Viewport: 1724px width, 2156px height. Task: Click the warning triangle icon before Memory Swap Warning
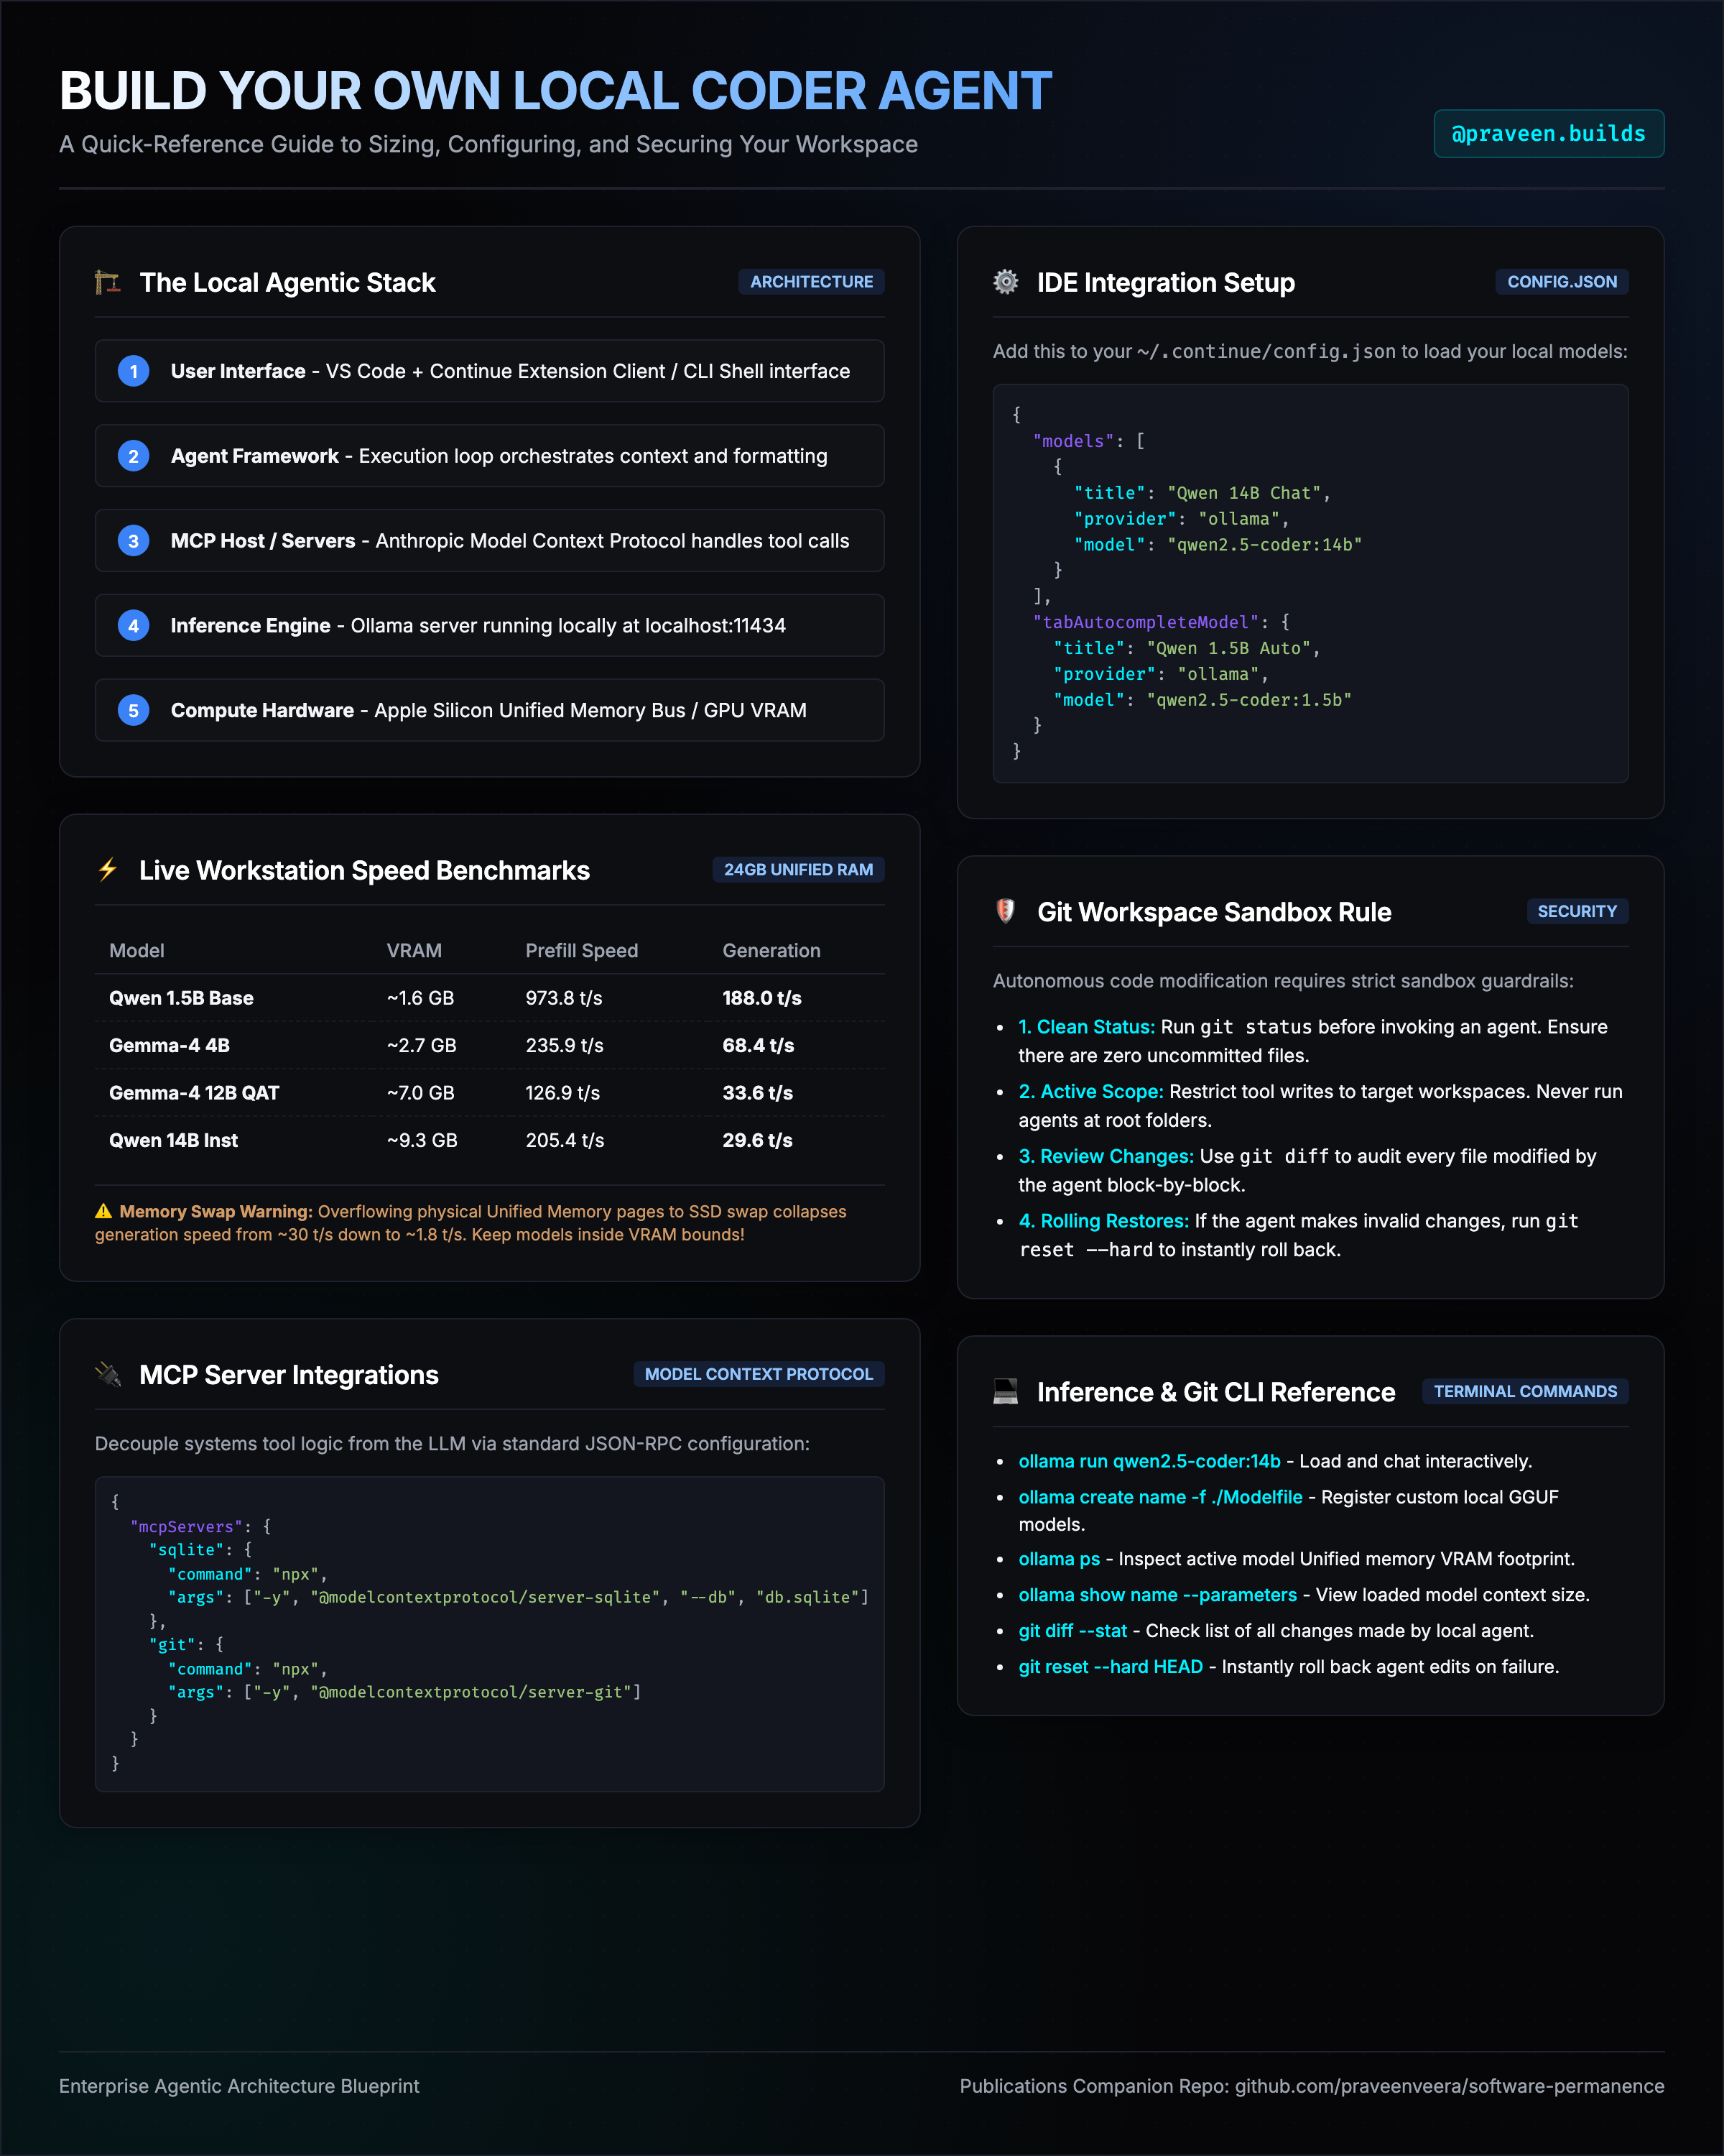coord(103,1211)
